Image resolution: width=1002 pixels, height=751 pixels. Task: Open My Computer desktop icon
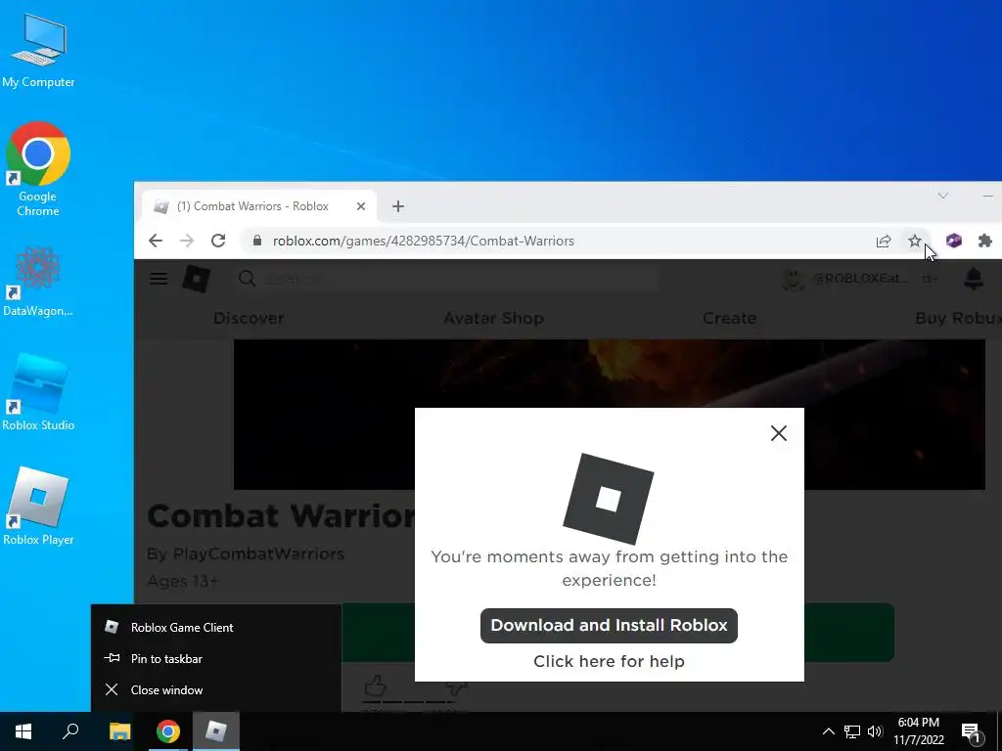(x=38, y=51)
